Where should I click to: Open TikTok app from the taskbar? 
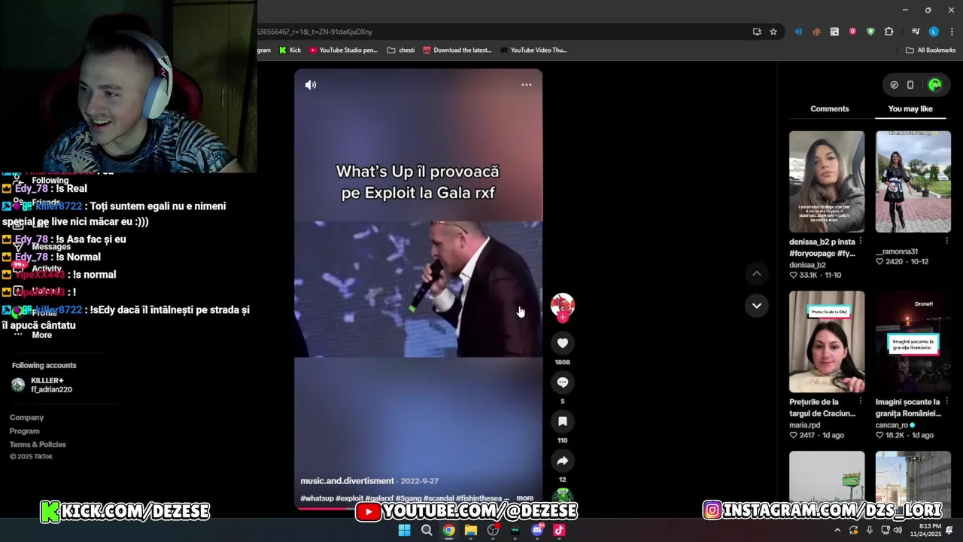click(x=559, y=530)
